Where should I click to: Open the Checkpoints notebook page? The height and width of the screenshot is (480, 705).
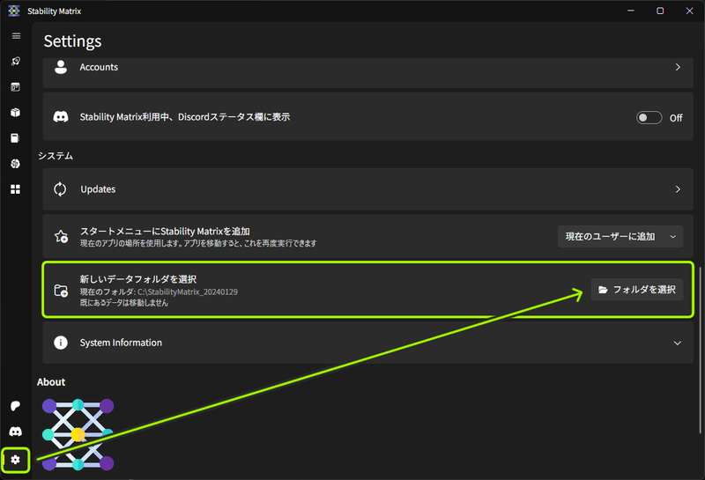coord(16,138)
